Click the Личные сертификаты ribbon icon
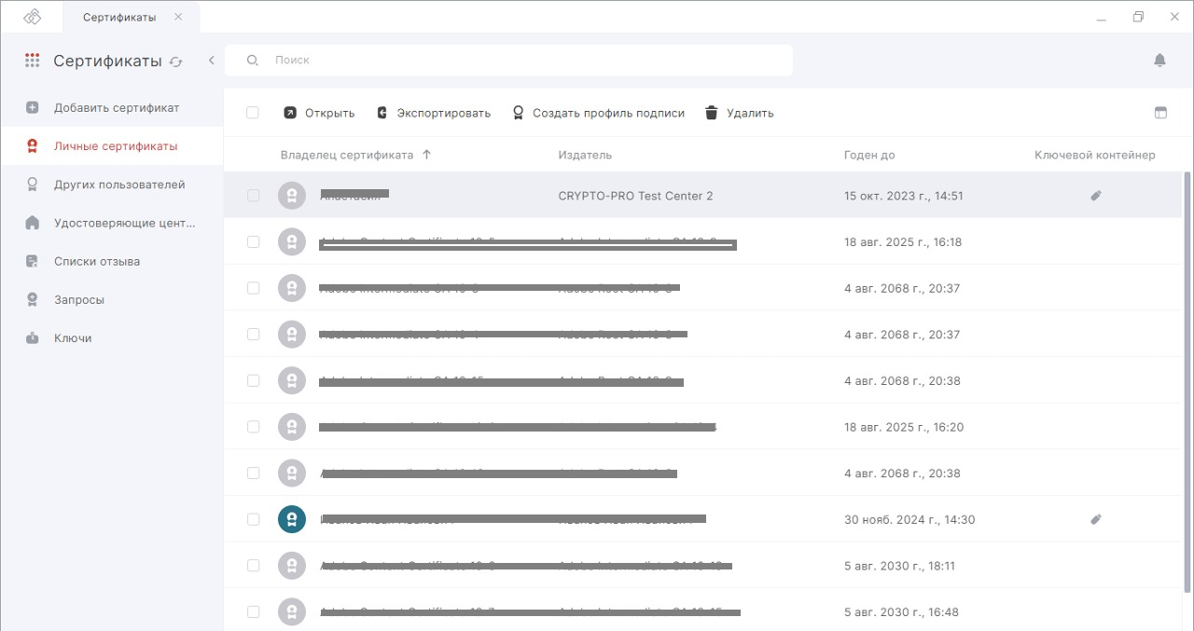This screenshot has height=631, width=1194. pos(33,146)
